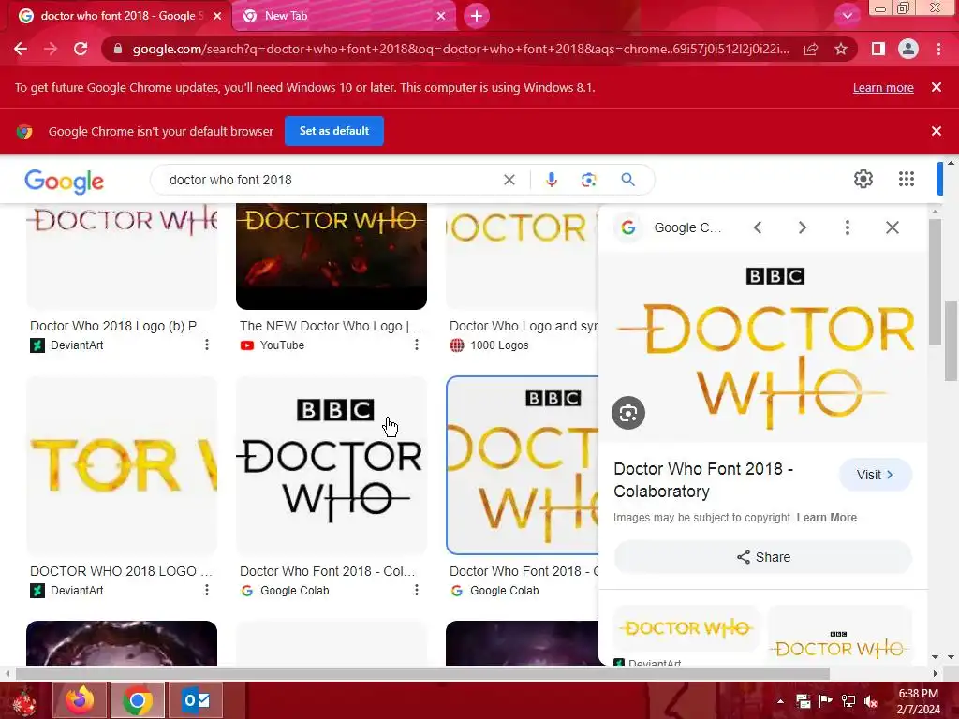Viewport: 959px width, 719px height.
Task: Open 'The NEW Doctor Who Logo' YouTube thumbnail
Action: point(332,257)
